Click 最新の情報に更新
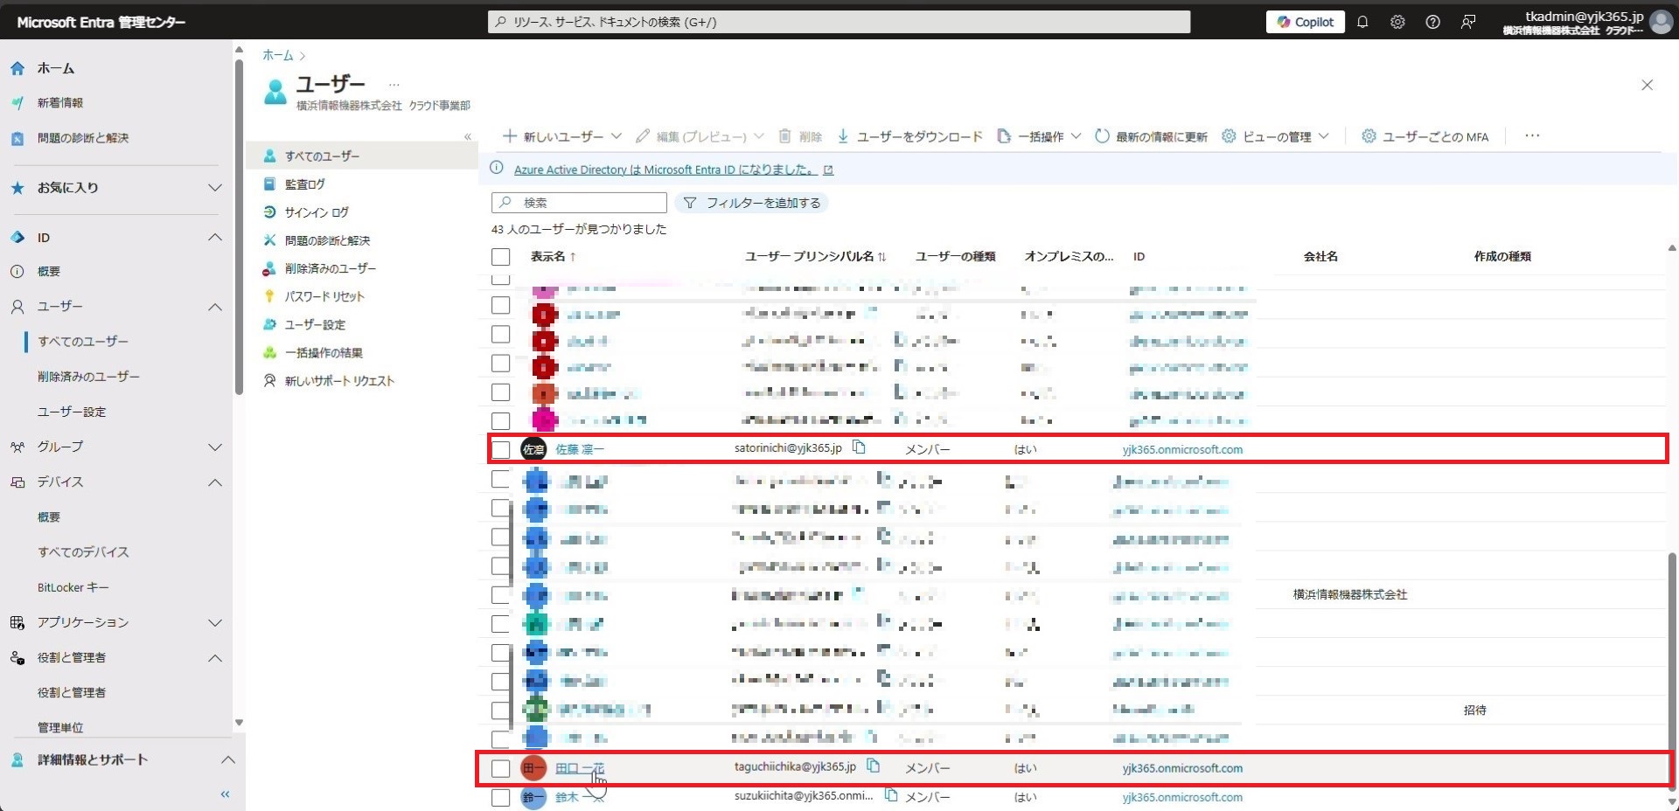 coord(1151,136)
